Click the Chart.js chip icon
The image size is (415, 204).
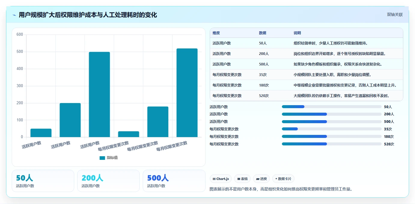[x=214, y=179]
